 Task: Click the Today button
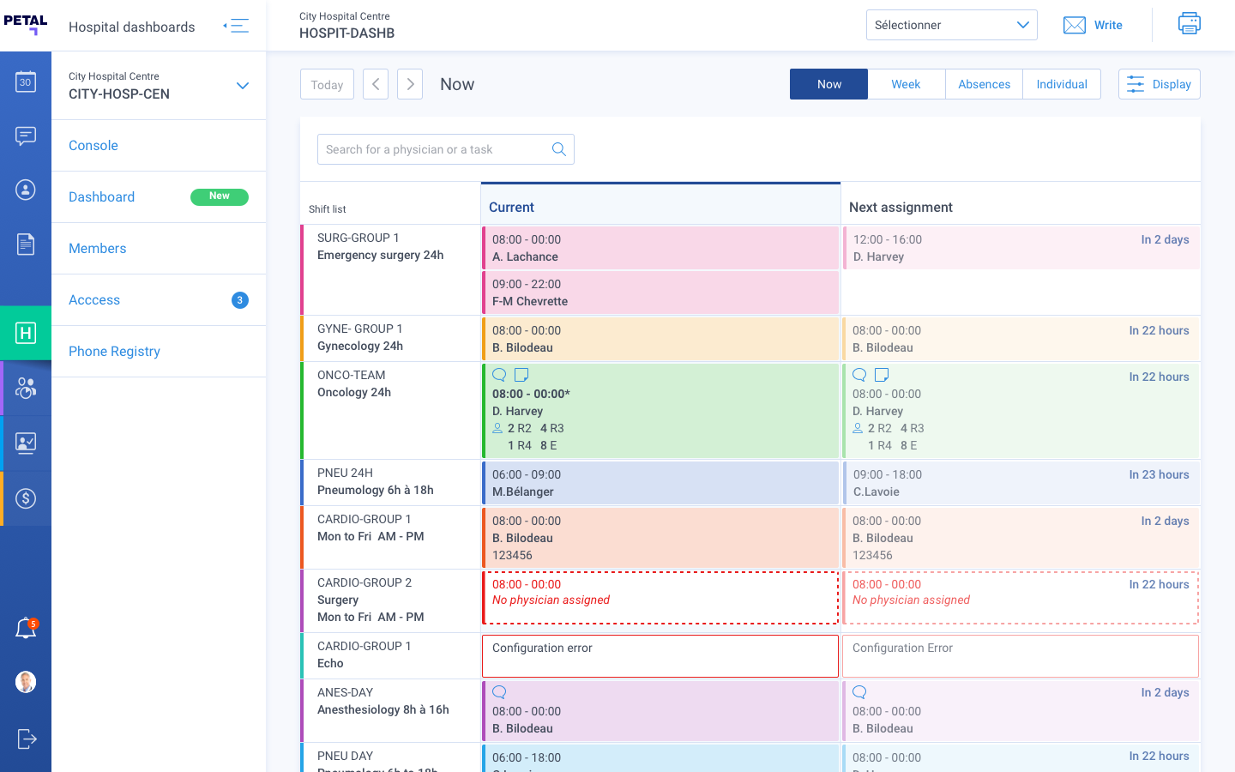pos(327,84)
